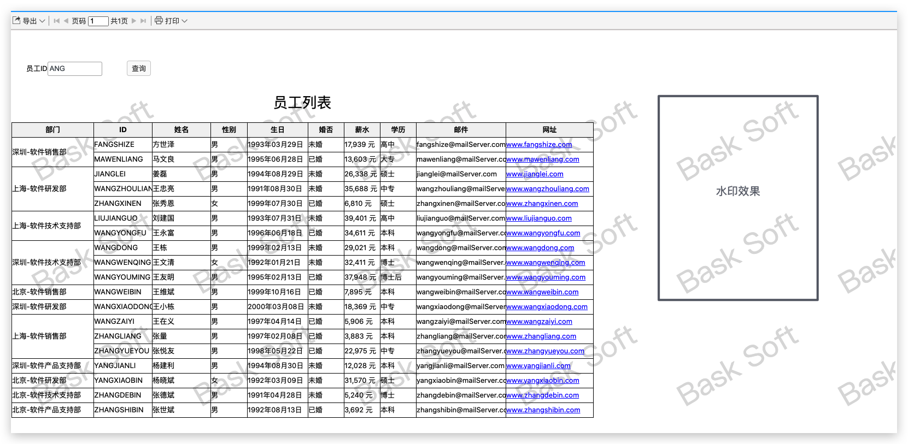Select the LIUJIANGUO ID cell
The image size is (908, 444).
click(x=123, y=218)
